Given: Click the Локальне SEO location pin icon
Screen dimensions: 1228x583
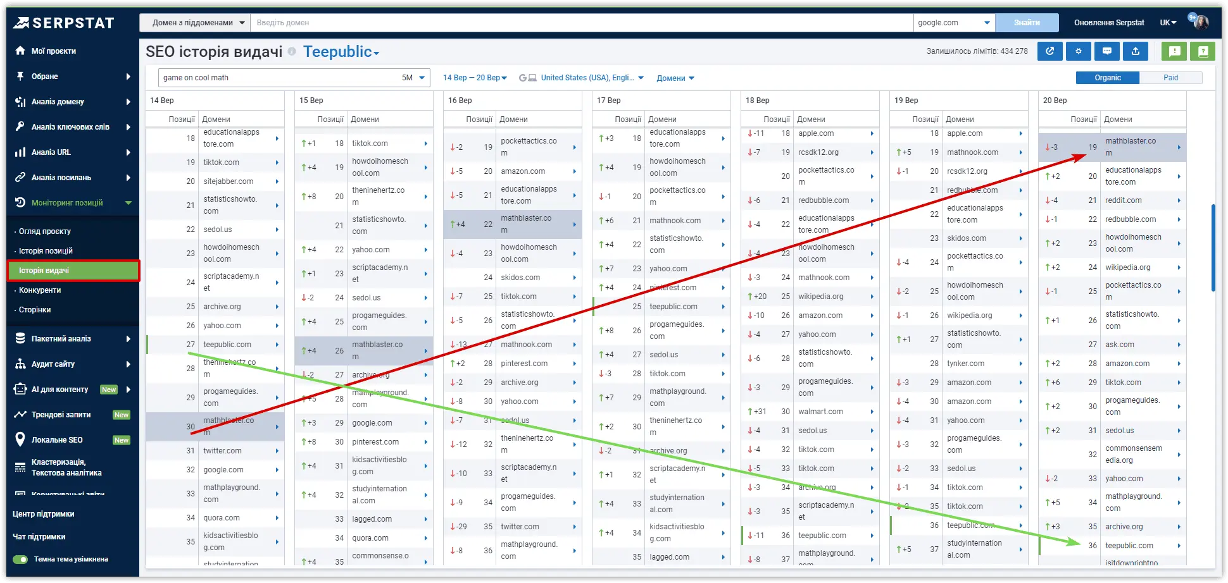Looking at the screenshot, I should (20, 439).
